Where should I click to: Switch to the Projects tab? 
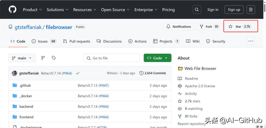(166, 41)
